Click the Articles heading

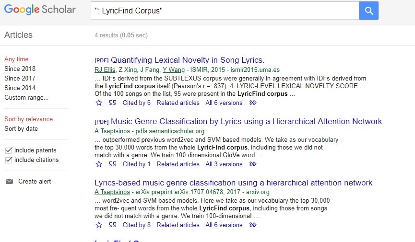(19, 35)
